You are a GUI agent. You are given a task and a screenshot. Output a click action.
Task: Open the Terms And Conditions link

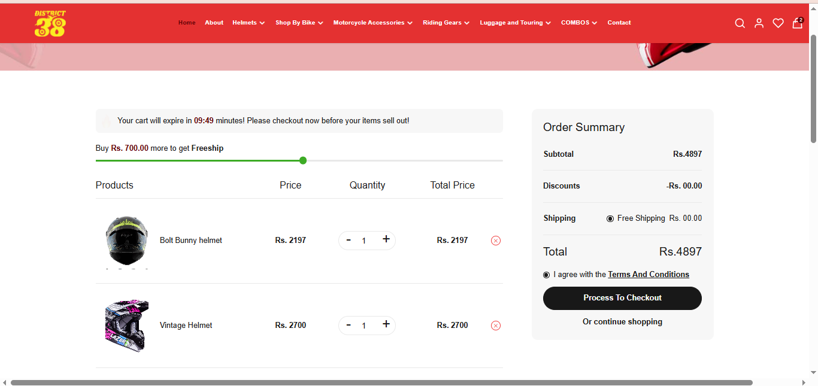coord(648,275)
